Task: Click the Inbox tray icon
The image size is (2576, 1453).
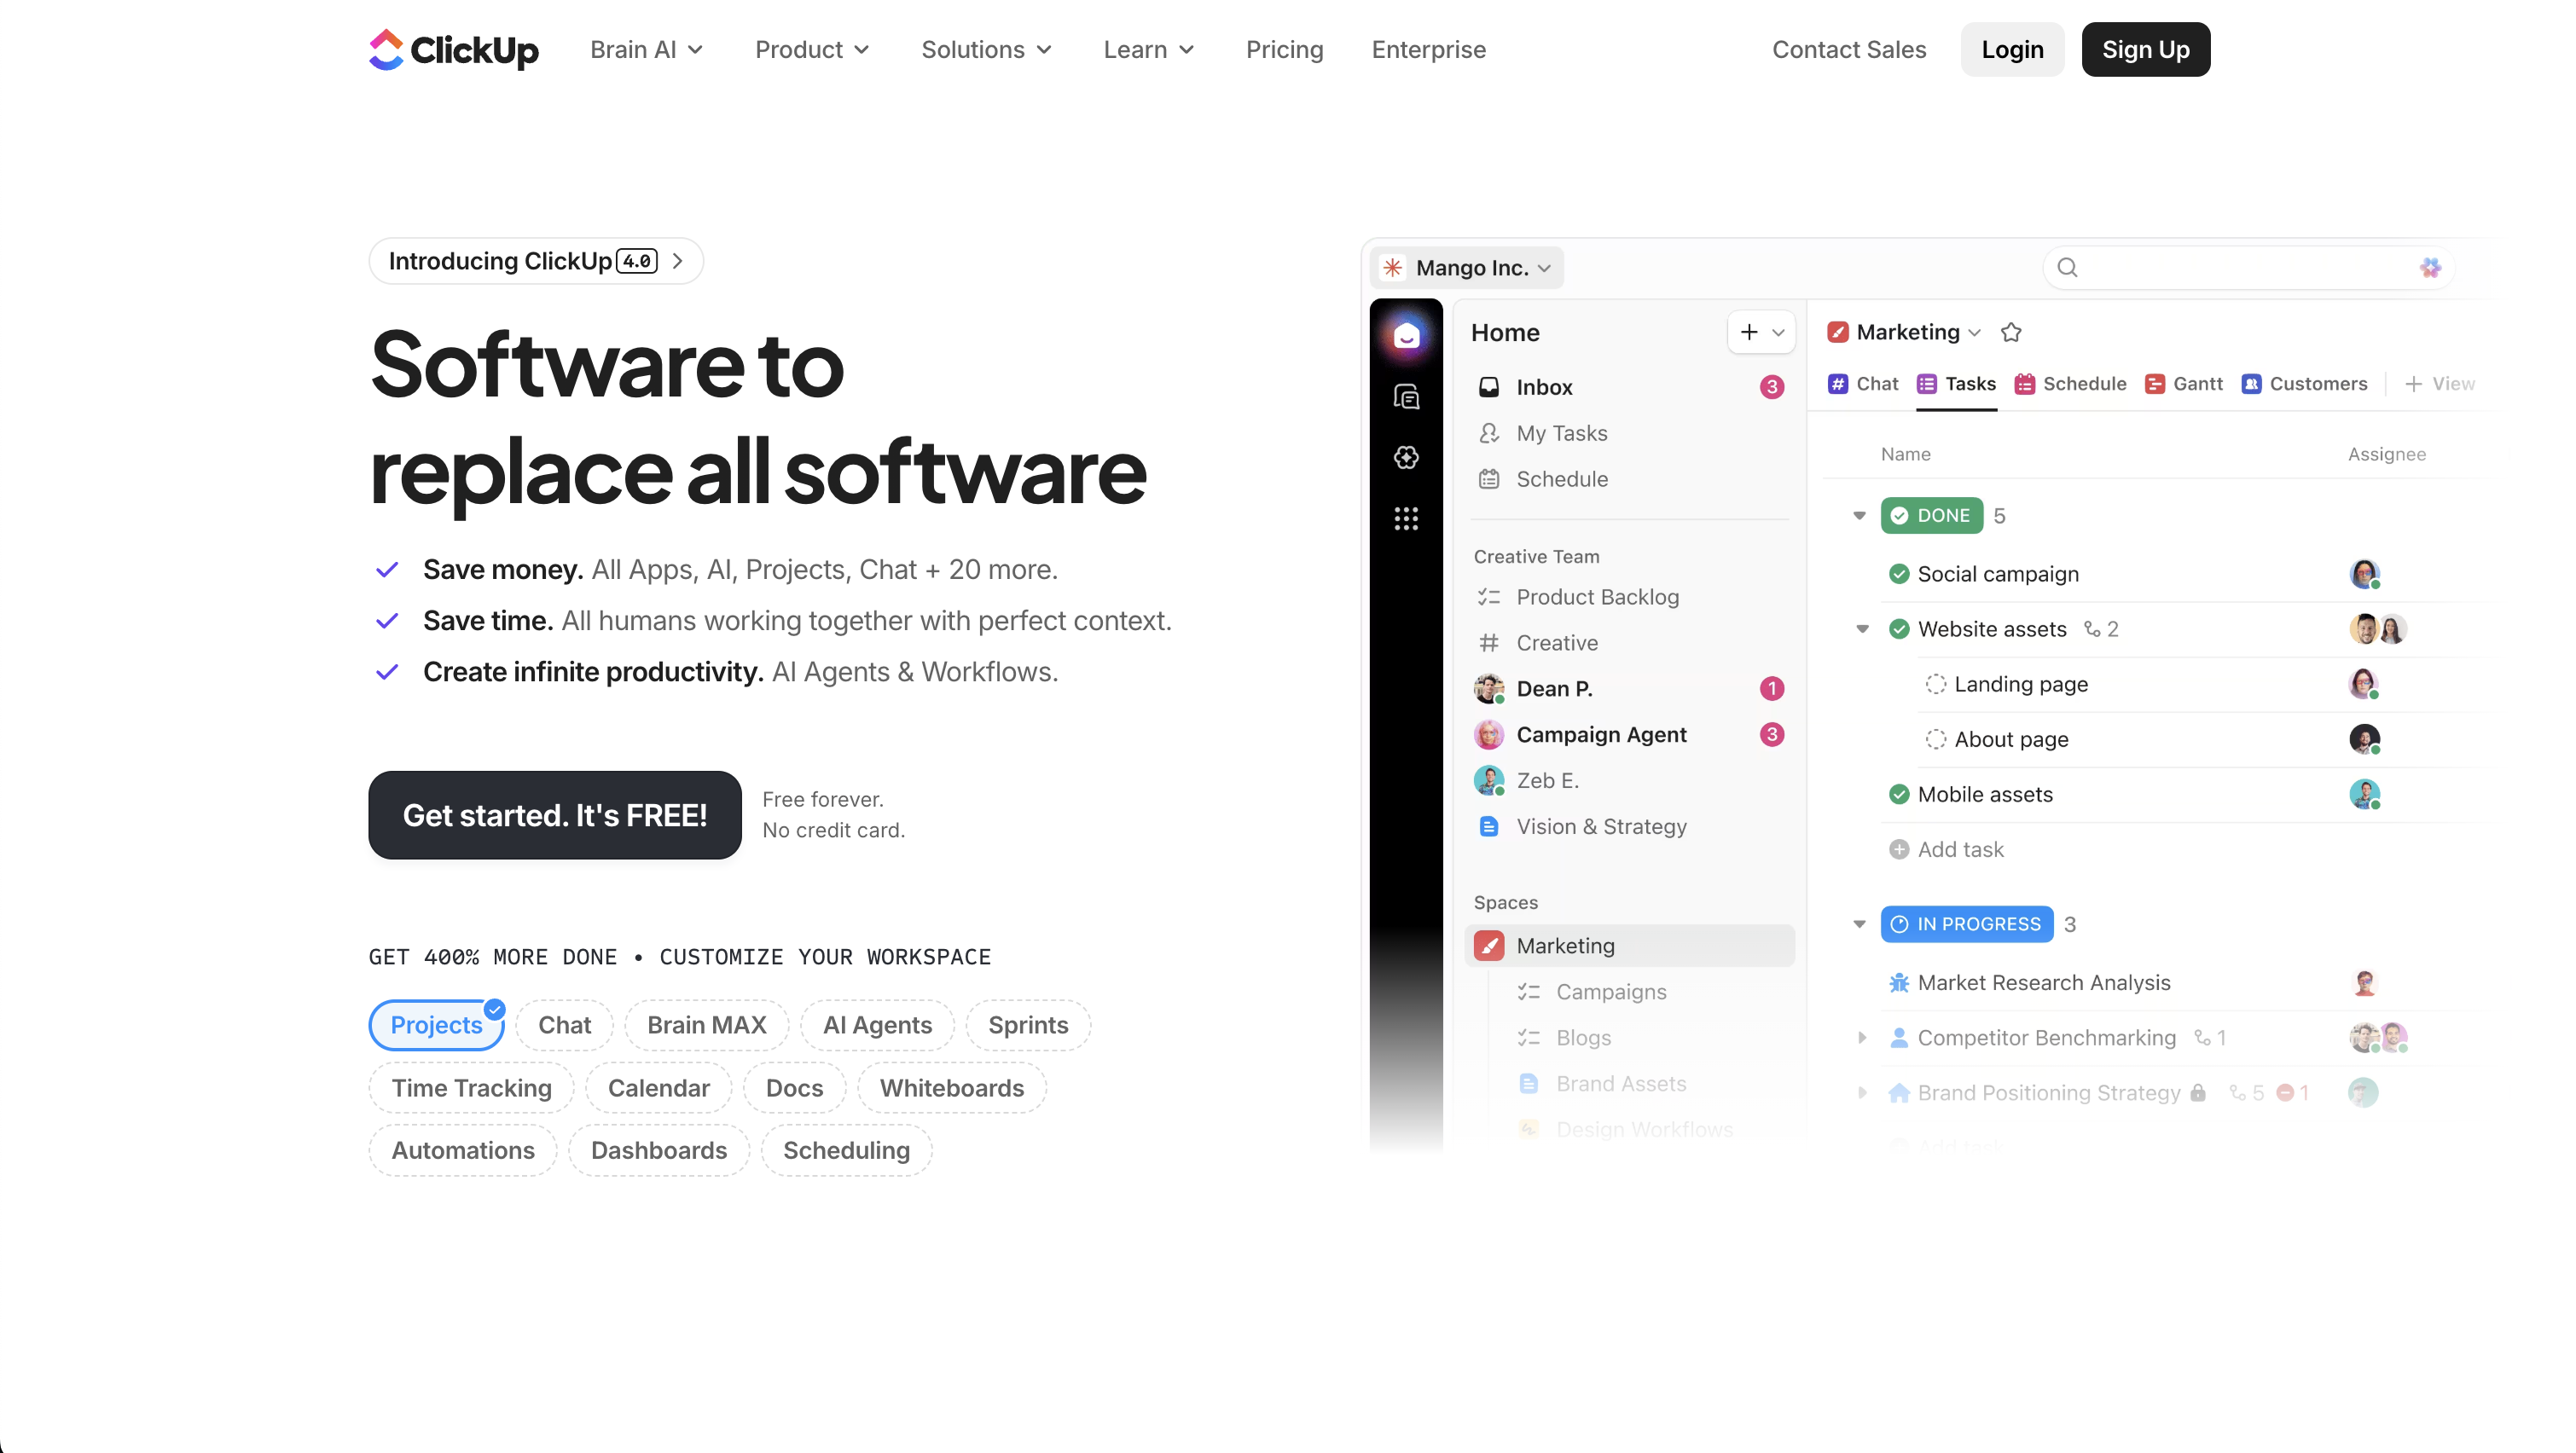Action: tap(1489, 387)
